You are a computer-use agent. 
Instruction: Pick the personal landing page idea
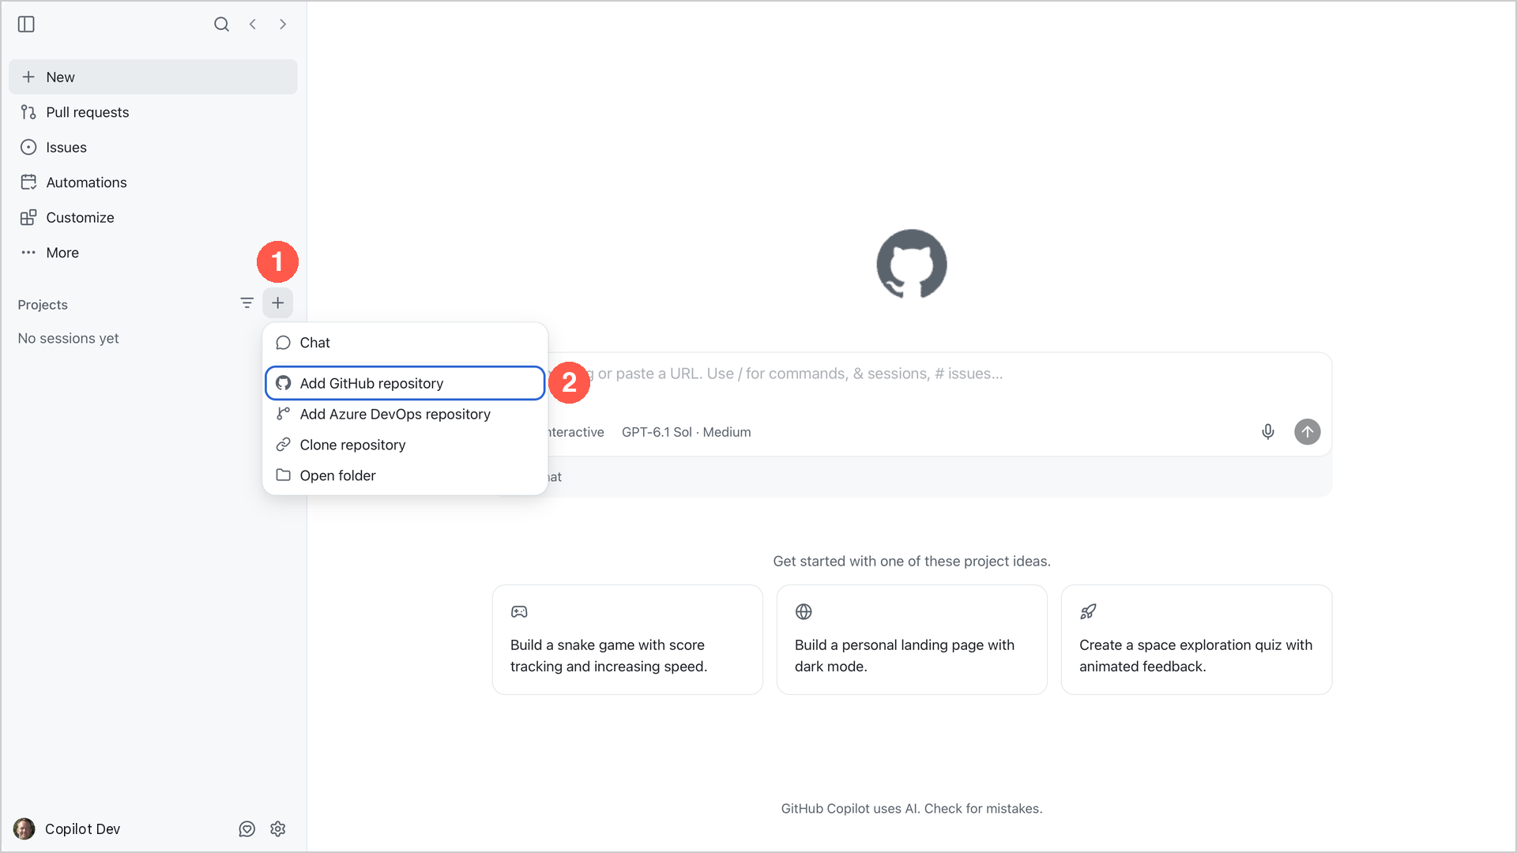(912, 640)
